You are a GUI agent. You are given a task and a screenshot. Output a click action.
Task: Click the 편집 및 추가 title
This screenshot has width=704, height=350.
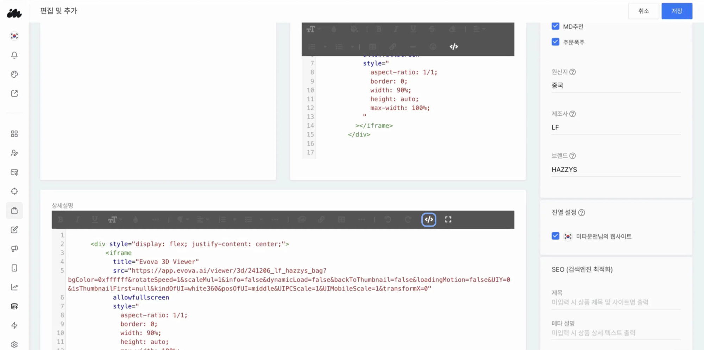point(58,11)
